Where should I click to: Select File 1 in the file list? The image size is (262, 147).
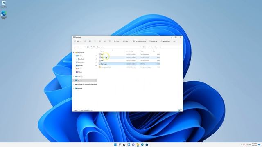coord(129,54)
